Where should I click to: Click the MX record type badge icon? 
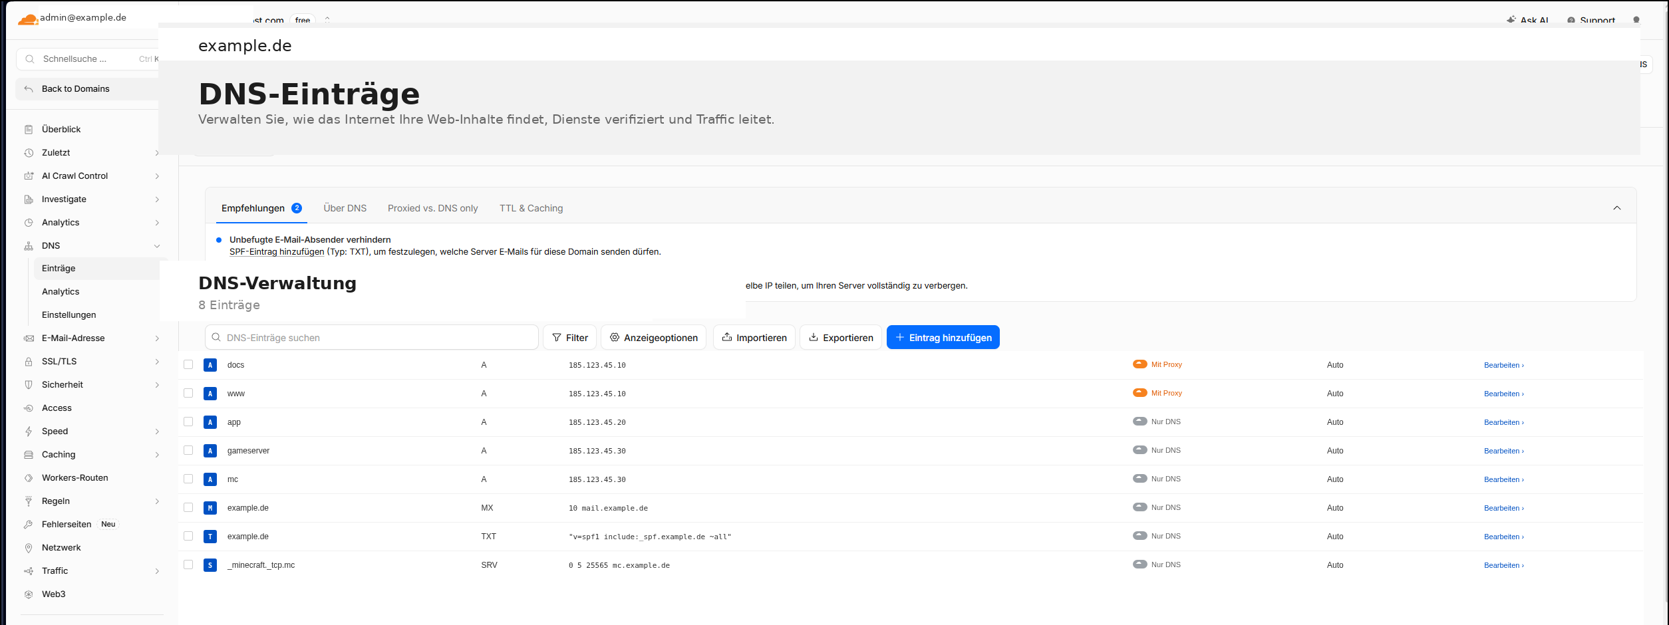pos(210,508)
